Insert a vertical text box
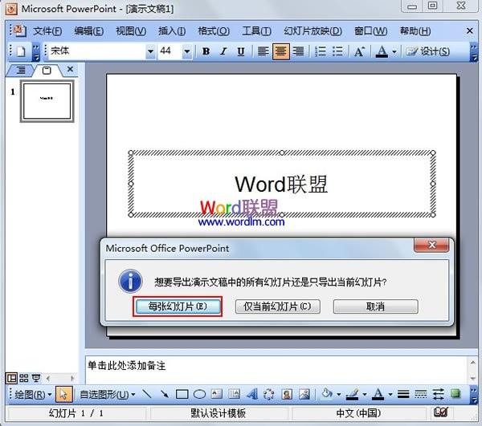Viewport: 482px width, 426px height. [235, 394]
